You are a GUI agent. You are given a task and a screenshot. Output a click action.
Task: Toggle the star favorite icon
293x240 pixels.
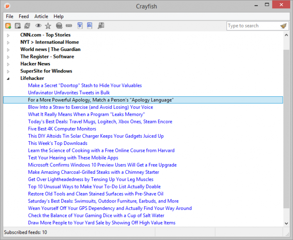(x=48, y=26)
